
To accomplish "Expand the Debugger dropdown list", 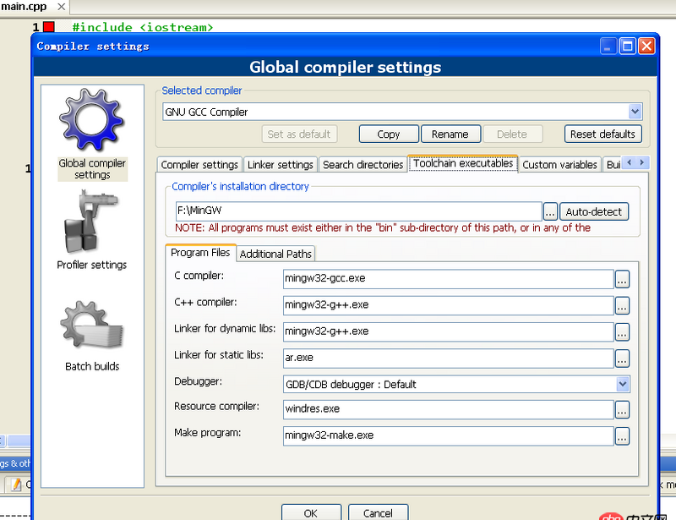I will coord(622,384).
